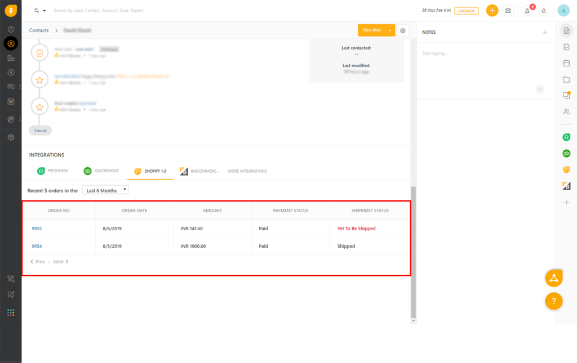Image resolution: width=577 pixels, height=363 pixels.
Task: Click the email envelope icon in header
Action: [x=508, y=11]
